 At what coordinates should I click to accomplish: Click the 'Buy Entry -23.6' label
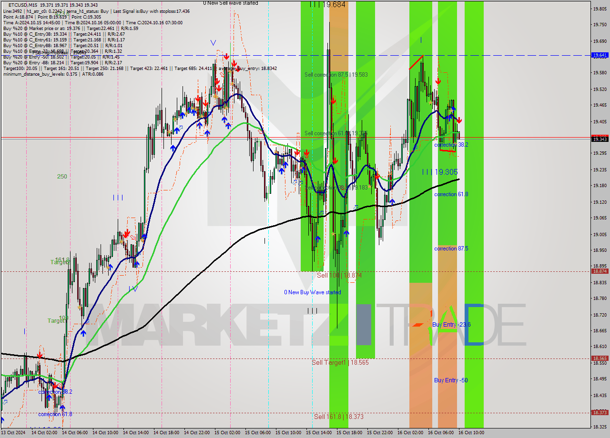pos(451,324)
